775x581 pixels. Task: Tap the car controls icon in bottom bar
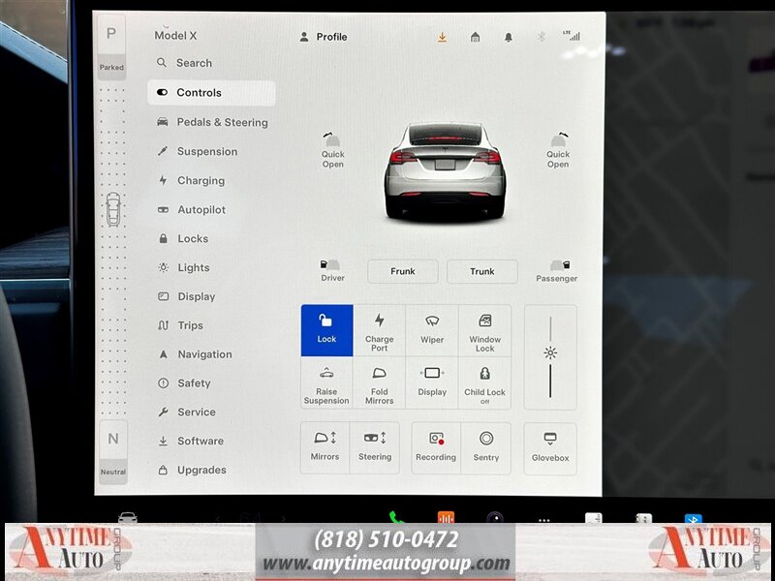128,518
